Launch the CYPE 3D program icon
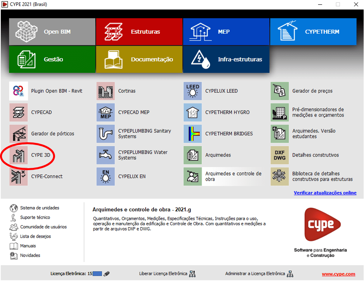 pyautogui.click(x=19, y=155)
